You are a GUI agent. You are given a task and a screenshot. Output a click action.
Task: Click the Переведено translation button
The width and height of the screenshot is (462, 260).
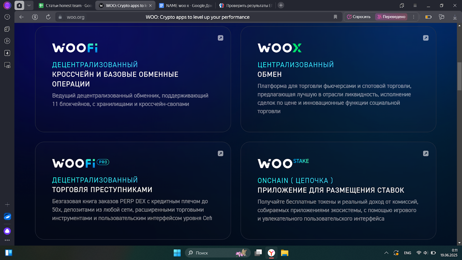pyautogui.click(x=391, y=17)
